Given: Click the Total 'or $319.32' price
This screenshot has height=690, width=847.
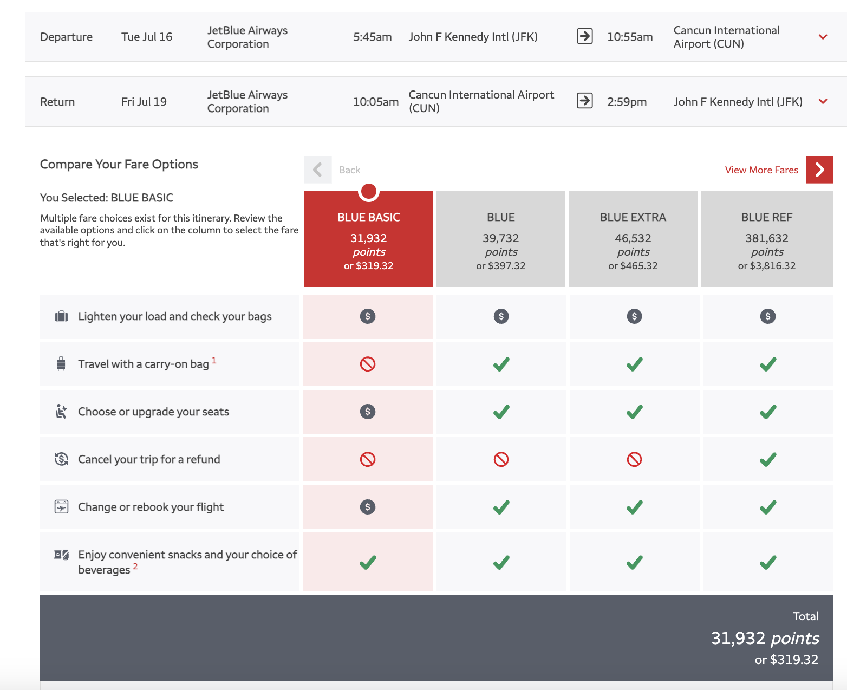Looking at the screenshot, I should [786, 660].
